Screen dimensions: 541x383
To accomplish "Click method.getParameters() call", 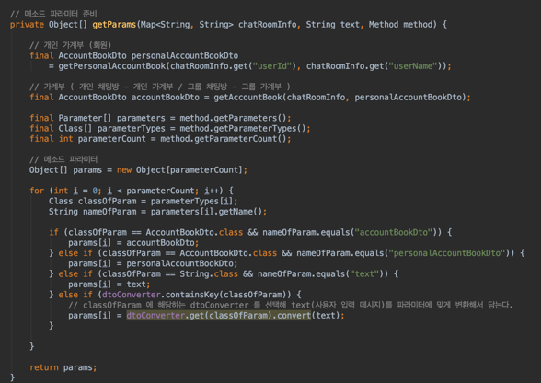I will click(233, 118).
